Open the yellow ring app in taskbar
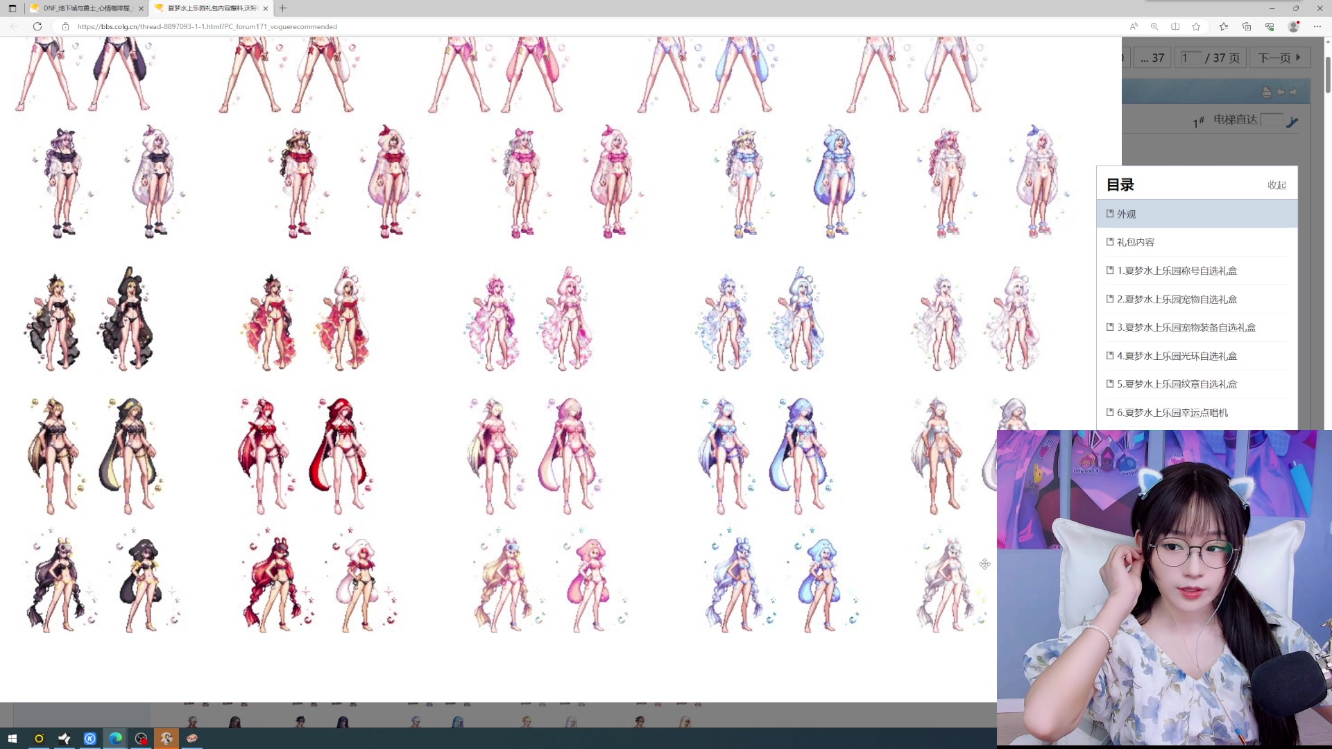Viewport: 1332px width, 749px height. click(39, 739)
